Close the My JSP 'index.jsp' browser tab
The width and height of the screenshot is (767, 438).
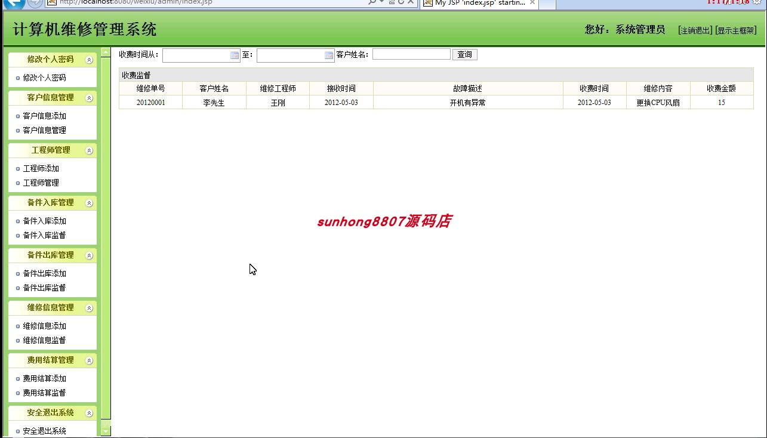(x=532, y=2)
